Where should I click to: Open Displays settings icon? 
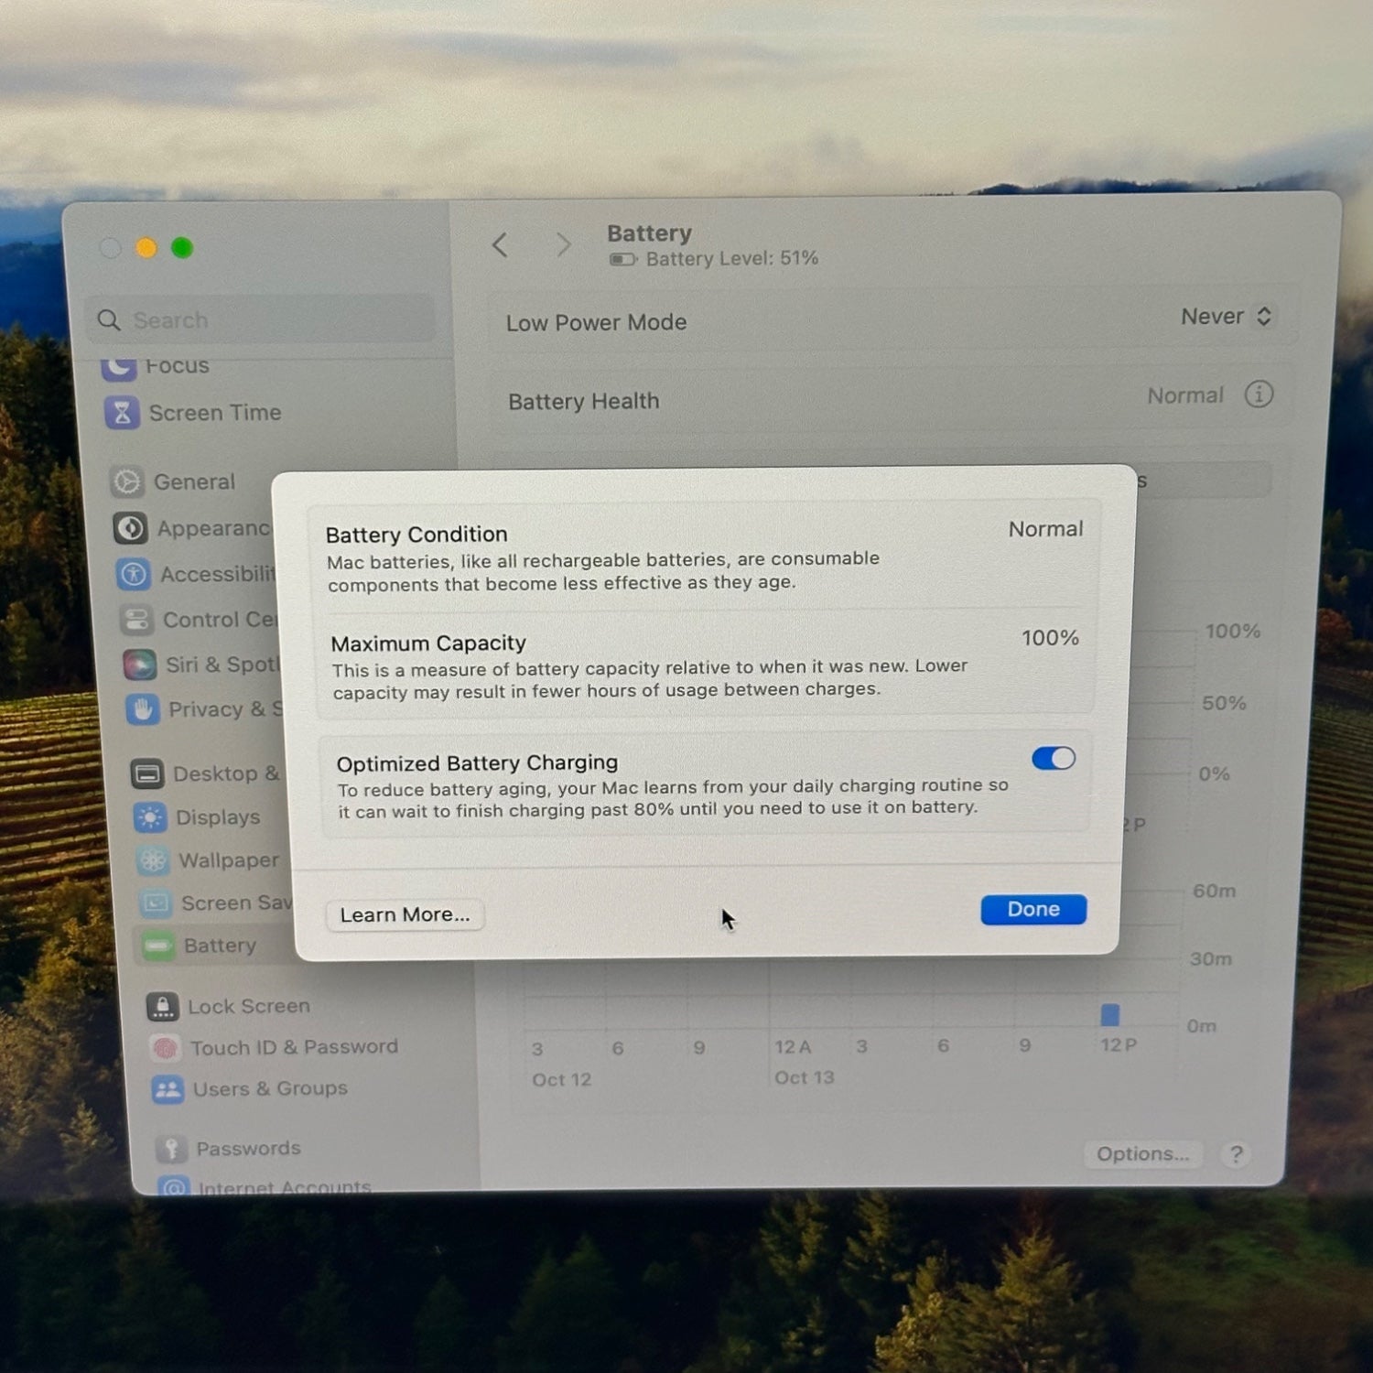tap(150, 817)
